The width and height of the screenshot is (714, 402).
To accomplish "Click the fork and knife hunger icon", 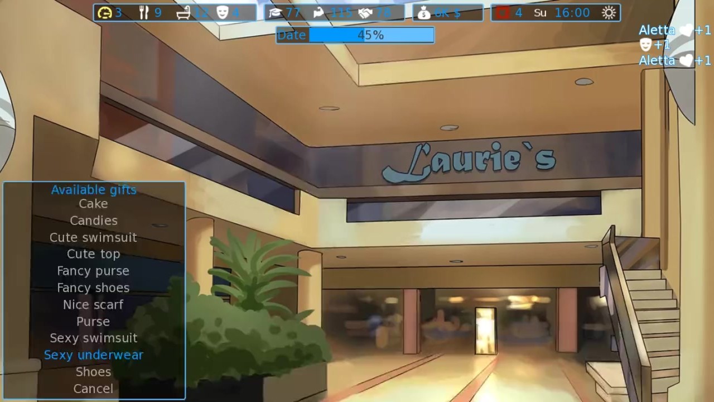I will tap(144, 12).
